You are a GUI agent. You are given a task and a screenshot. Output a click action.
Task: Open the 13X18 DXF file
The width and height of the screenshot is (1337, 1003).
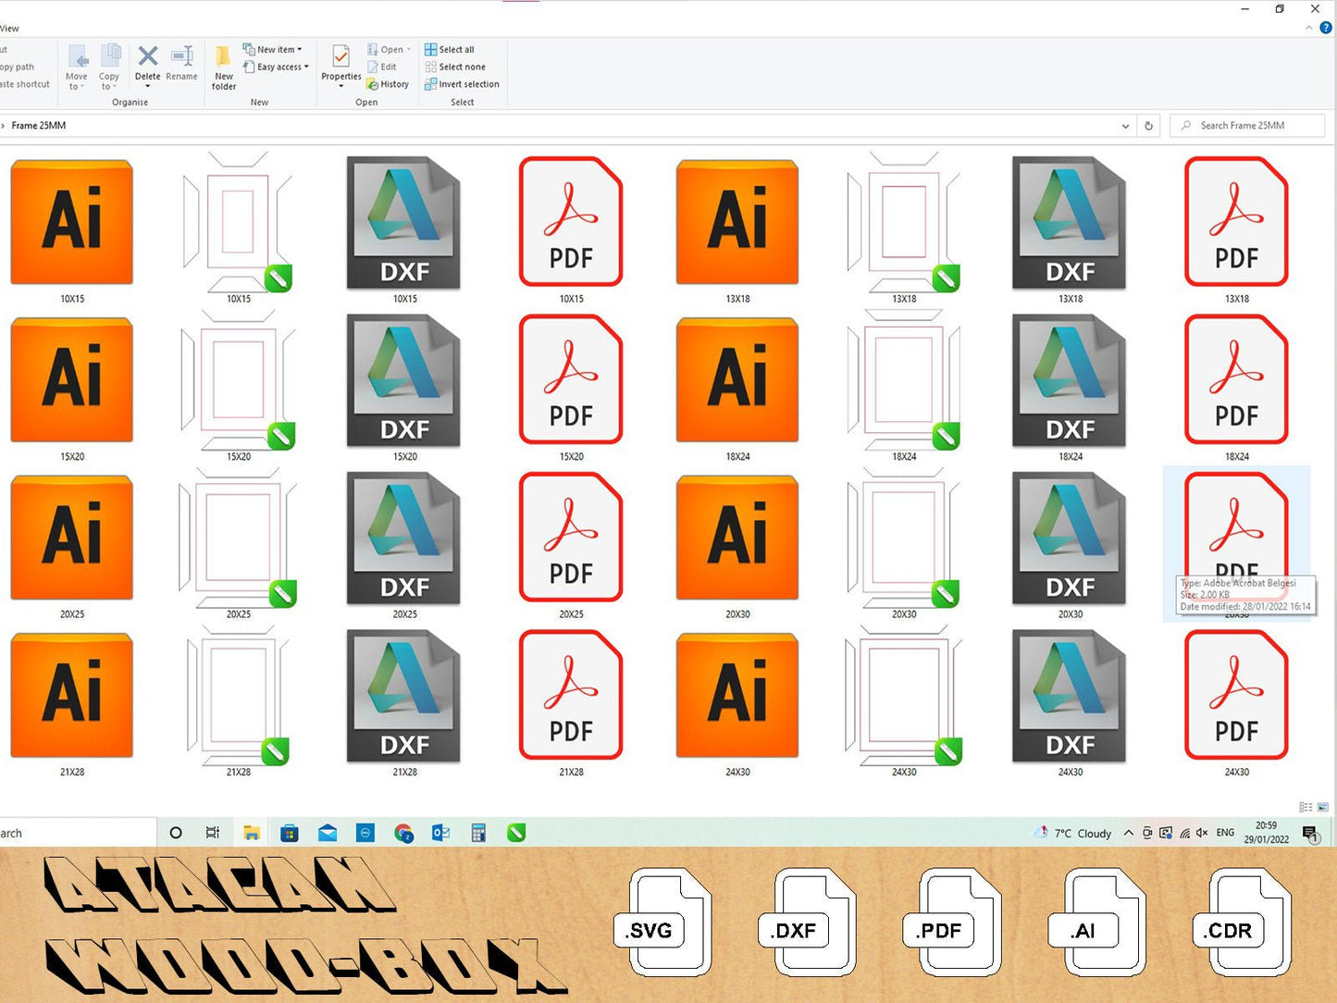1070,222
